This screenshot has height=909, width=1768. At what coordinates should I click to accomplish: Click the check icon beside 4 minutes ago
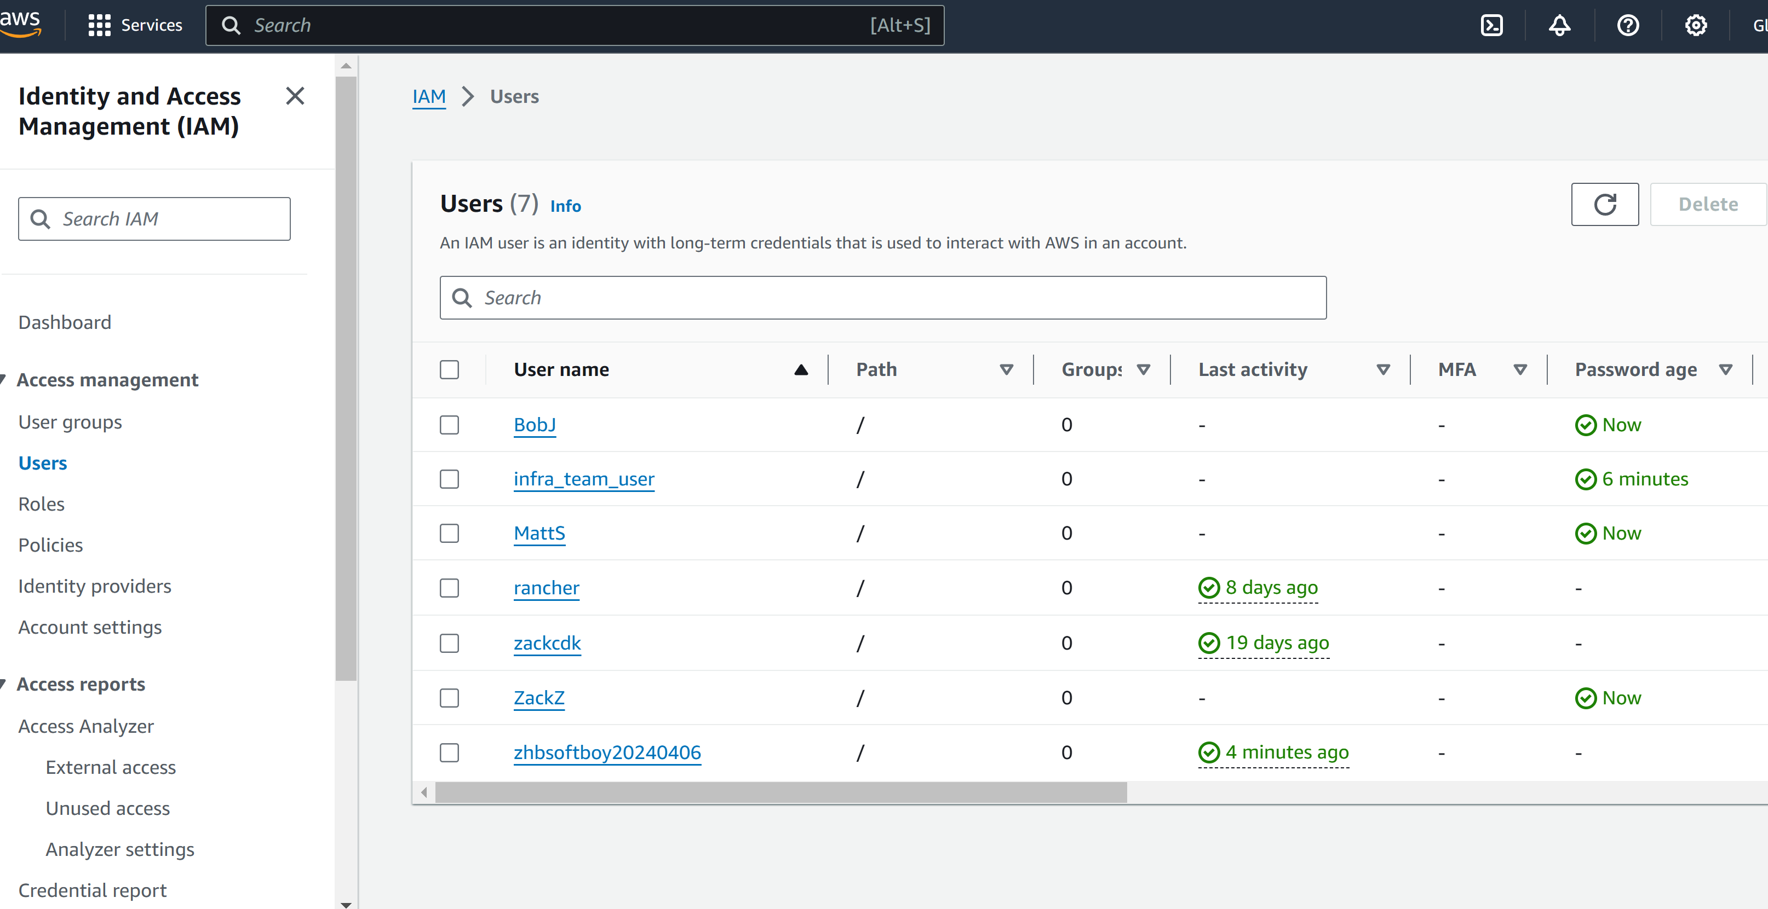tap(1209, 752)
